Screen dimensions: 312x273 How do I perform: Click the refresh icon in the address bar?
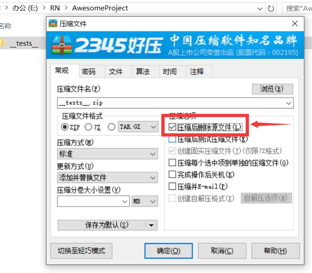pos(271,9)
